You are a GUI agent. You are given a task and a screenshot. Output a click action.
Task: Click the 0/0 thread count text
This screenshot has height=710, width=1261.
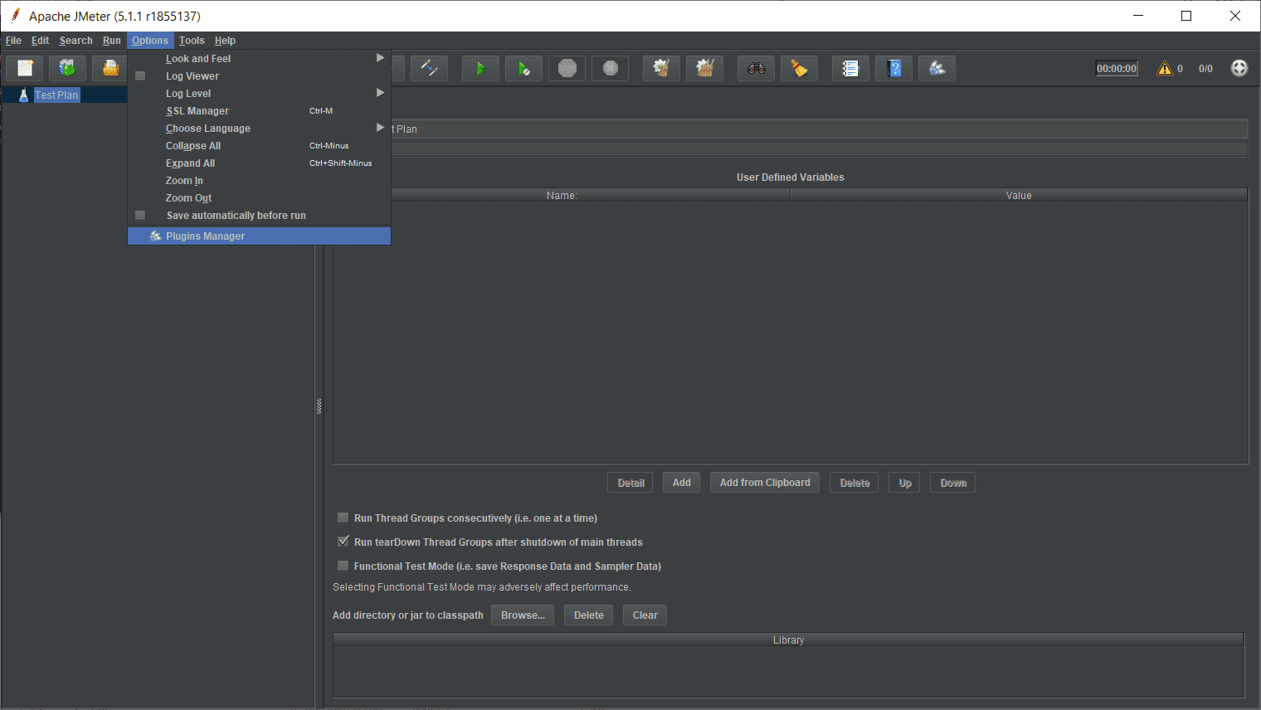(x=1205, y=69)
